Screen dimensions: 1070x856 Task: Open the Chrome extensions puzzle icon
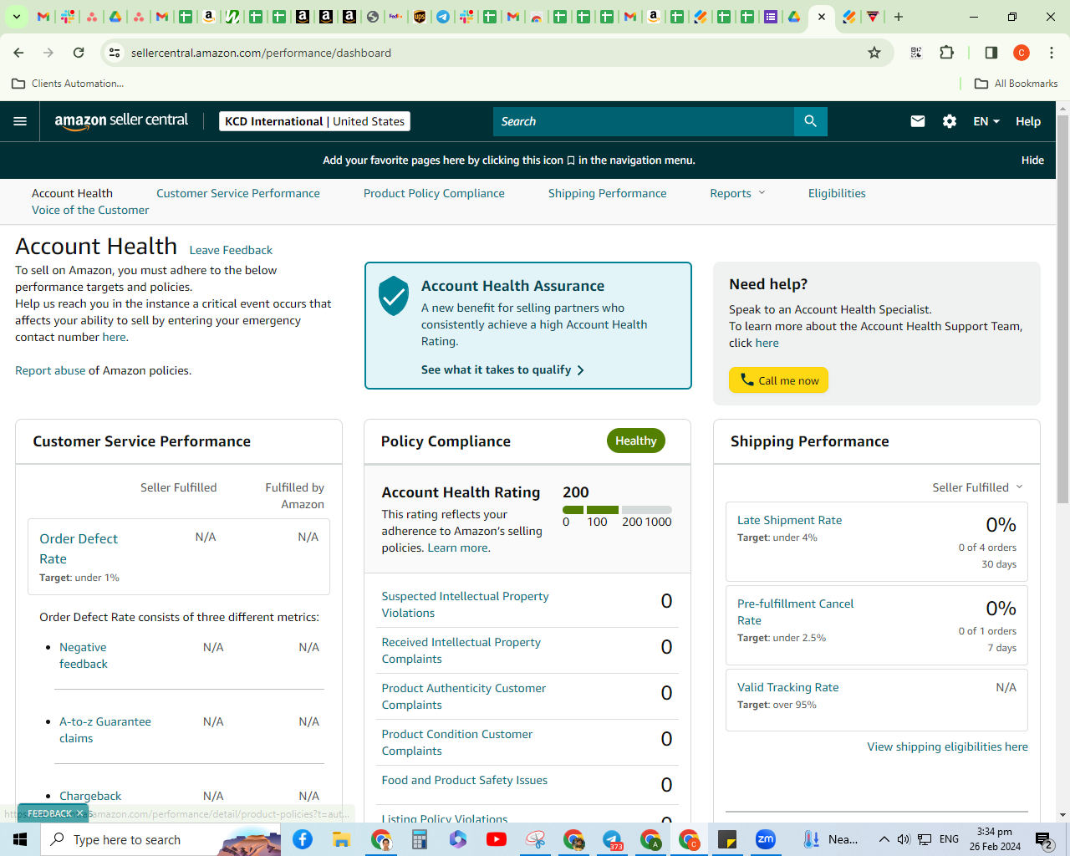pyautogui.click(x=946, y=53)
